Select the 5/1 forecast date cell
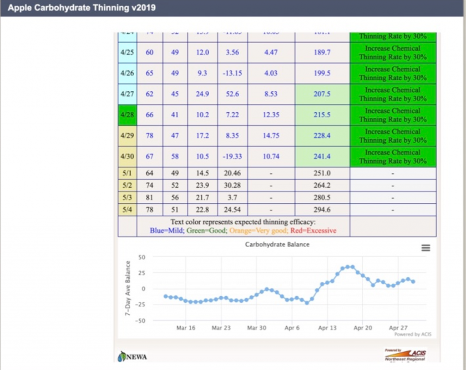 pos(127,173)
